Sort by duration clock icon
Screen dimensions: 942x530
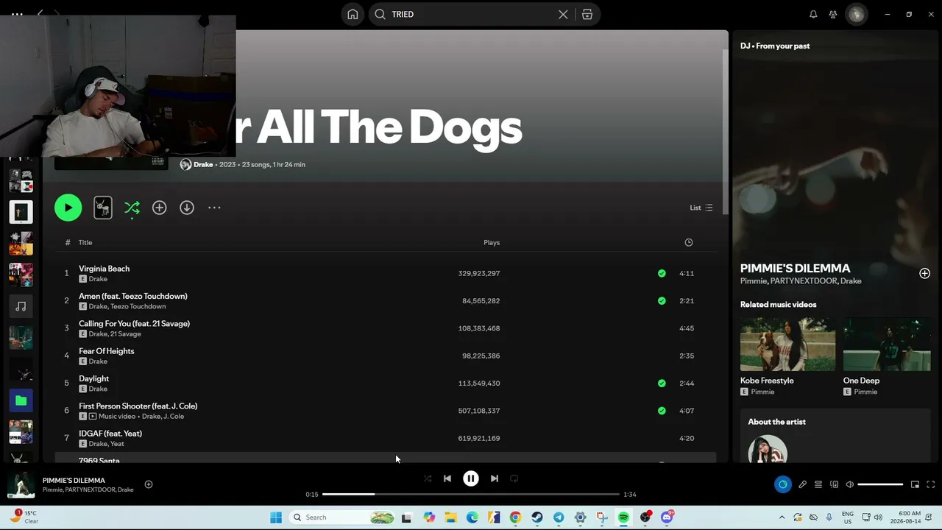click(x=689, y=242)
